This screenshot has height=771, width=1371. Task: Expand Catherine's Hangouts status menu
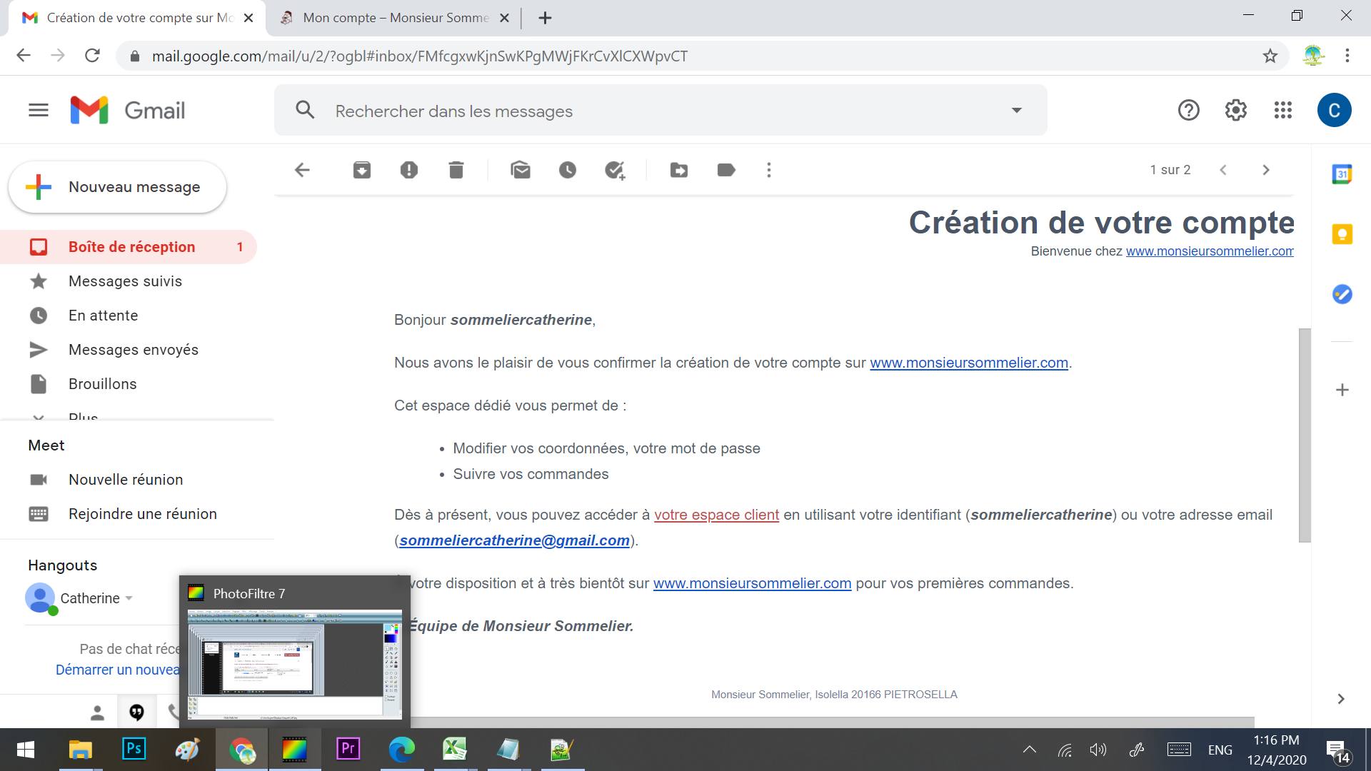[x=129, y=598]
